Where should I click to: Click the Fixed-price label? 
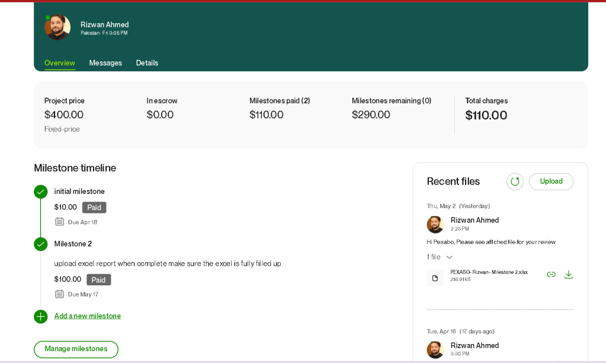pyautogui.click(x=62, y=129)
